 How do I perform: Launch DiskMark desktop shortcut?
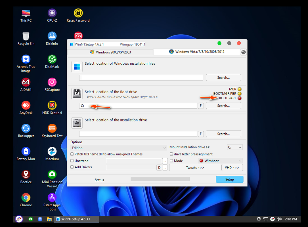(x=52, y=62)
